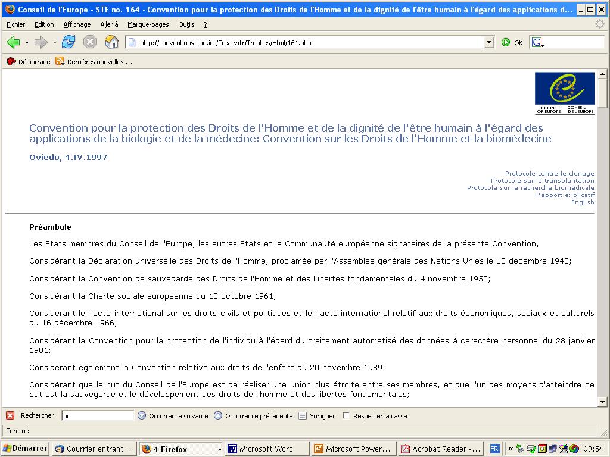
Task: Find next with Occurrence suivante
Action: coord(173,416)
